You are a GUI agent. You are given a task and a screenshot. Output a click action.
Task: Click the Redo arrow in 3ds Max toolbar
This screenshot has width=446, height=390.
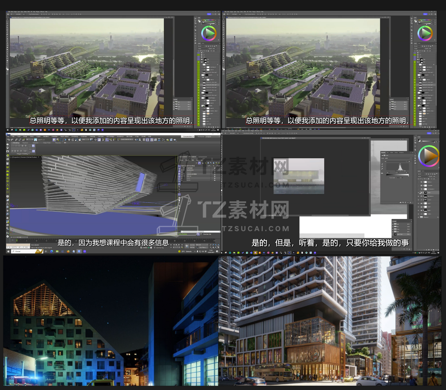click(12, 140)
